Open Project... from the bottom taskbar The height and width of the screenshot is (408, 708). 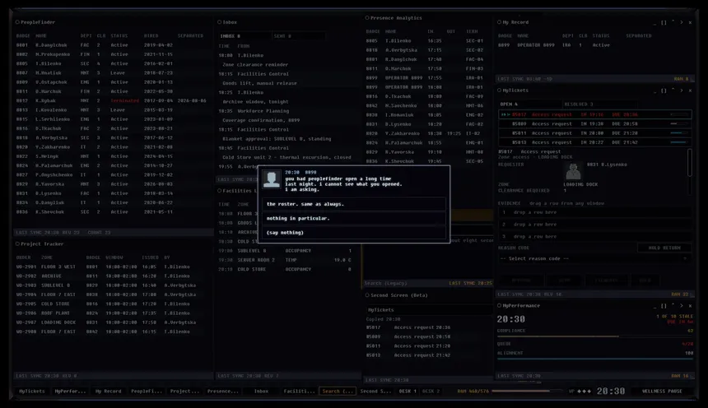184,392
